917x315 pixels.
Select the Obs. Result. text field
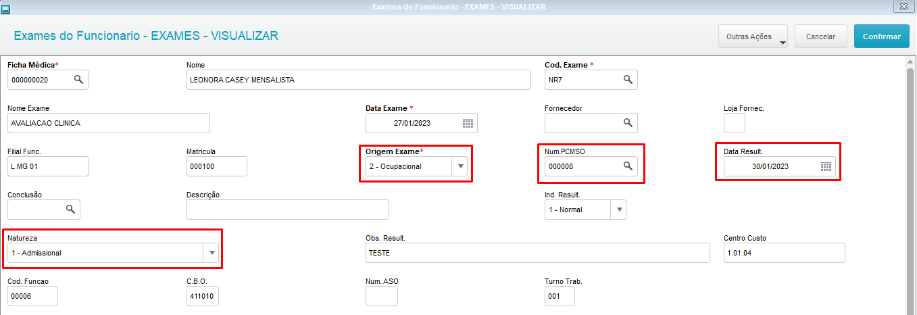538,253
